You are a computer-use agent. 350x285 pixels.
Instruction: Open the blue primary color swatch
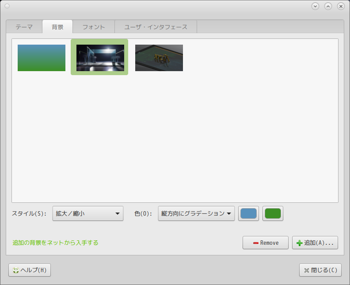pyautogui.click(x=248, y=213)
